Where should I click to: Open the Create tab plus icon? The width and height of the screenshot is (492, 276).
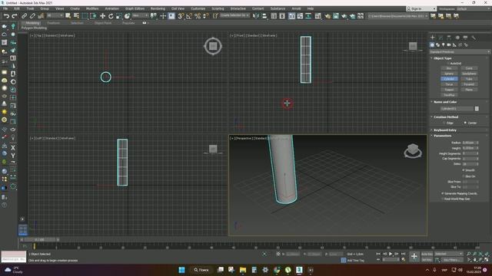pos(432,38)
